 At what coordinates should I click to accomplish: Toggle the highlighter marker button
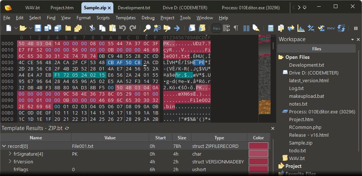point(256,28)
